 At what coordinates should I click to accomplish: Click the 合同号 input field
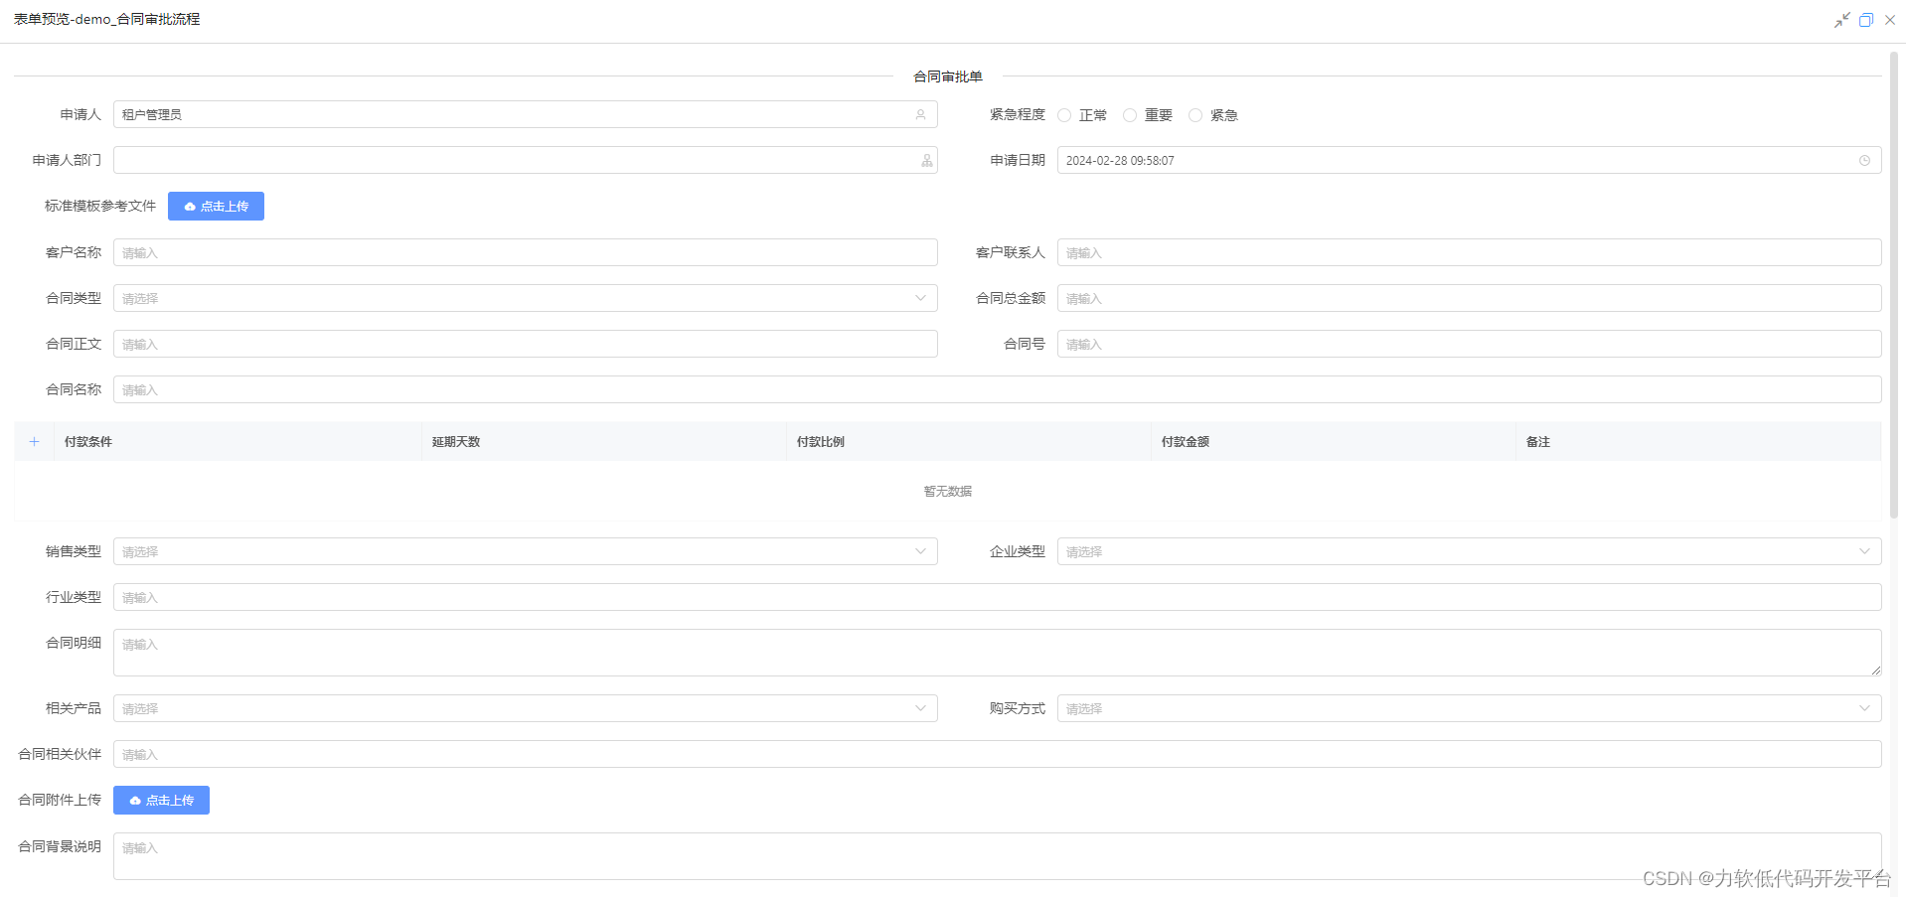(x=1469, y=344)
